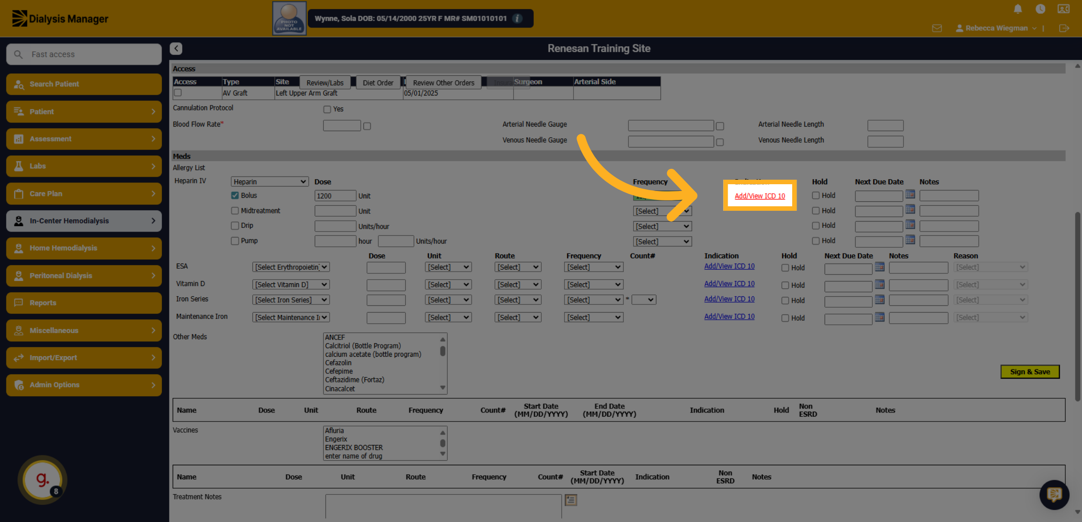This screenshot has height=522, width=1082.
Task: Select the AV Graft access checkbox
Action: [178, 93]
